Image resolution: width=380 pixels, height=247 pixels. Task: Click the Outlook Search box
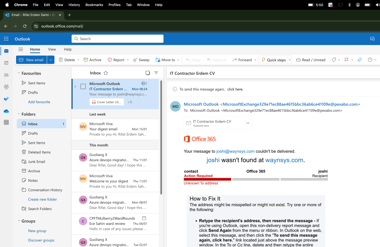coord(118,38)
